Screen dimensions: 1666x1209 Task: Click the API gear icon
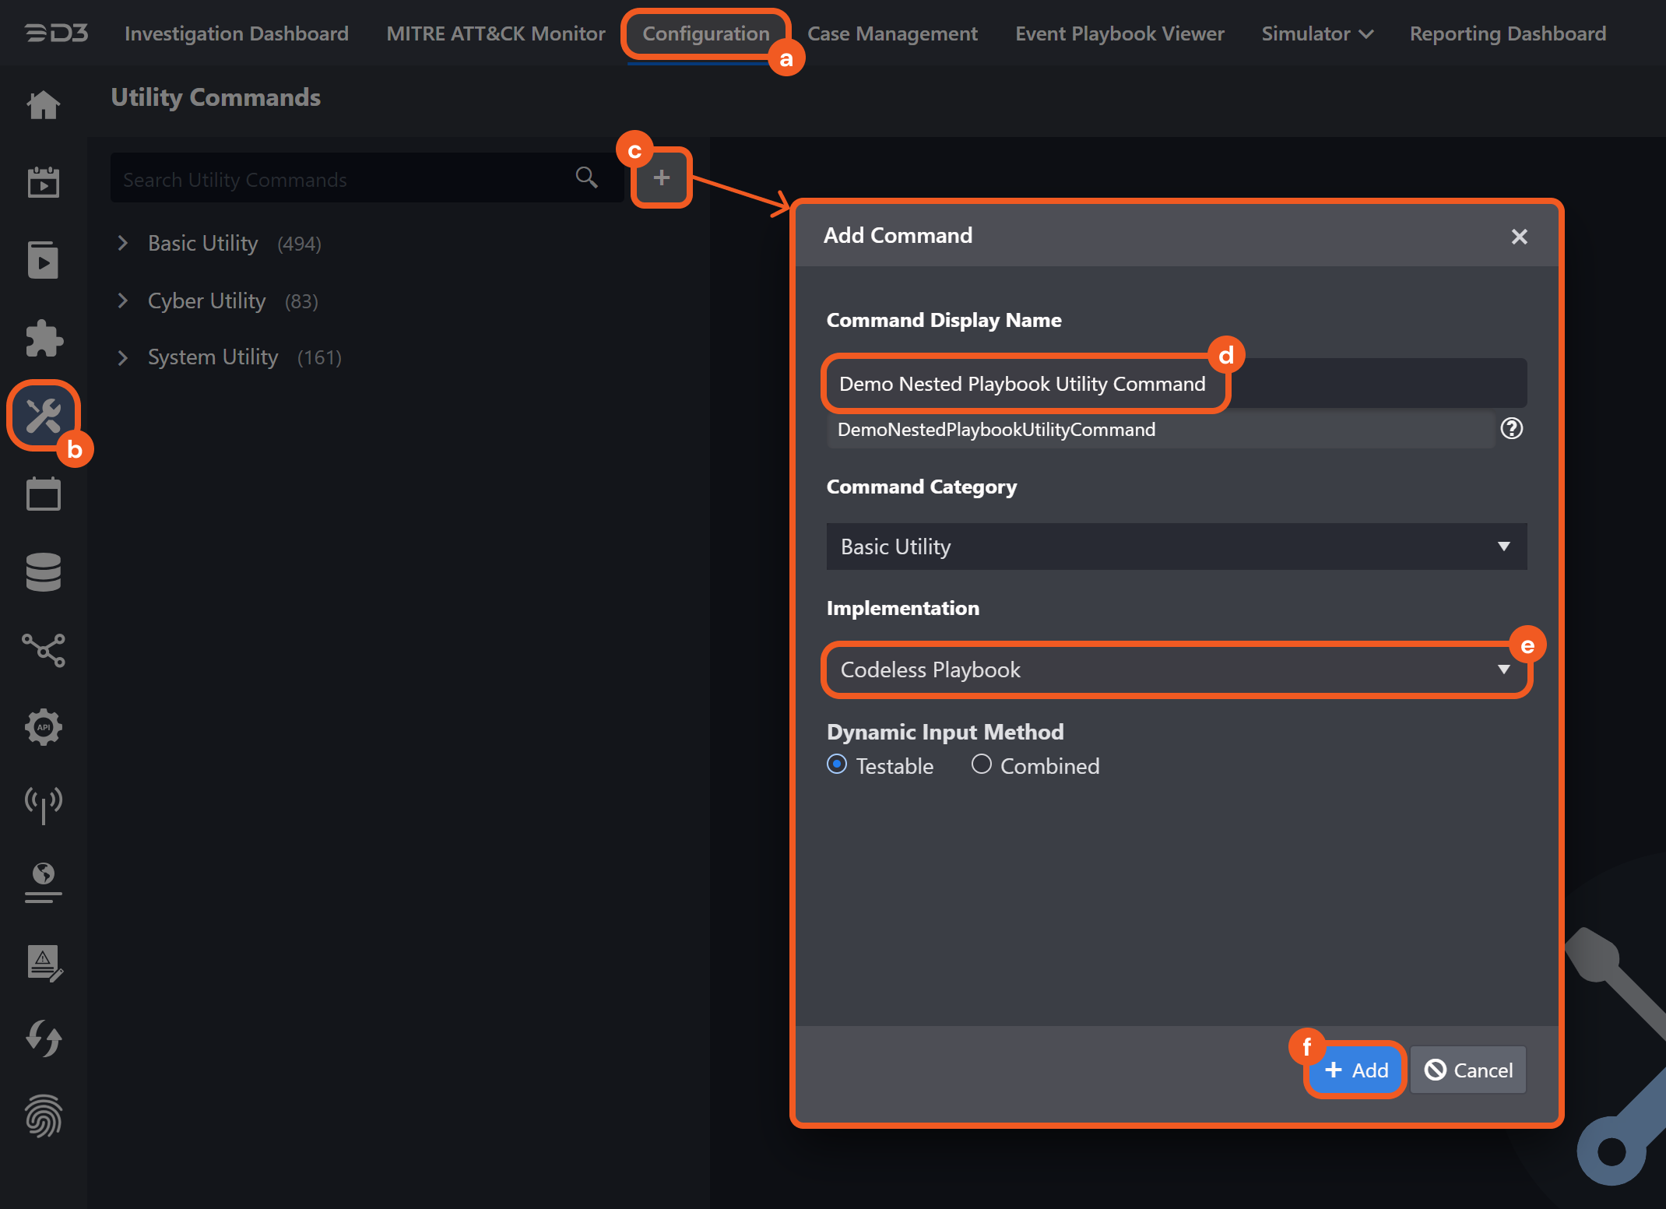click(x=44, y=727)
